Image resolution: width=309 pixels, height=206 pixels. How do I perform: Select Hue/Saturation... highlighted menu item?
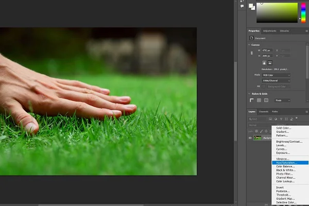290,163
